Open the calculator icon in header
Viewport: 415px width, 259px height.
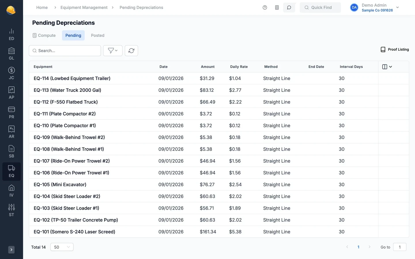pos(277,7)
